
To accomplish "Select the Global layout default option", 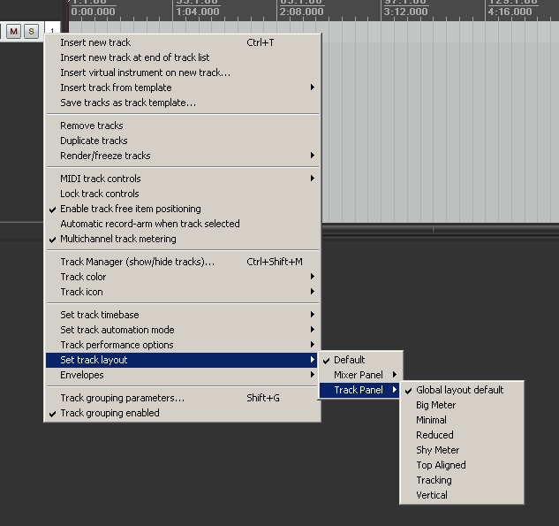I will tap(460, 390).
